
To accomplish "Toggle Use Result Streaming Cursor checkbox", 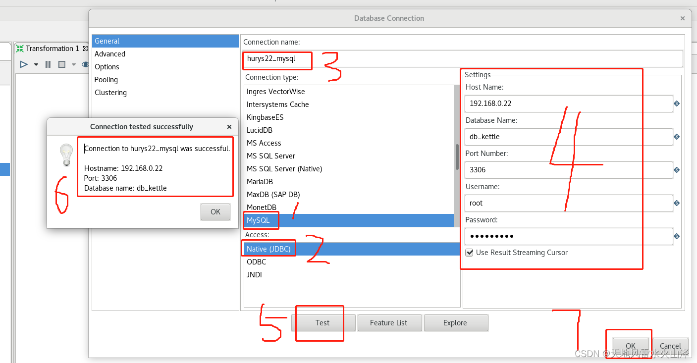I will pos(470,253).
